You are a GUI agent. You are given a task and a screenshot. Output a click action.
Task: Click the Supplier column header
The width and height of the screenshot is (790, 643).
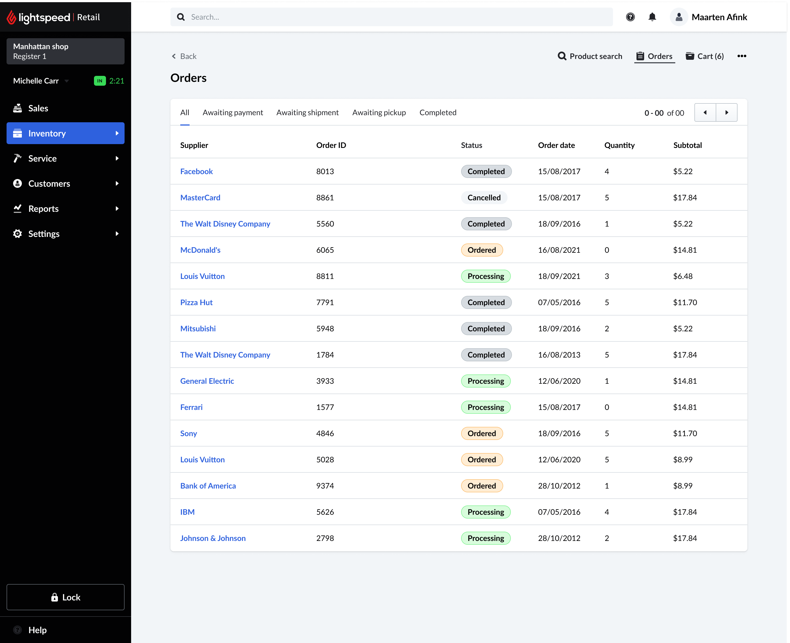194,145
